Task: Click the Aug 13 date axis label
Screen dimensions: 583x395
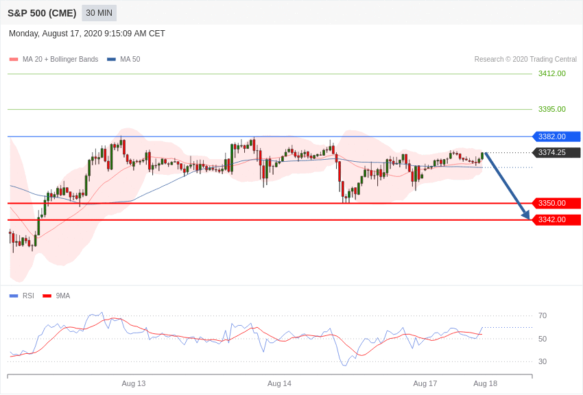Action: pos(134,383)
